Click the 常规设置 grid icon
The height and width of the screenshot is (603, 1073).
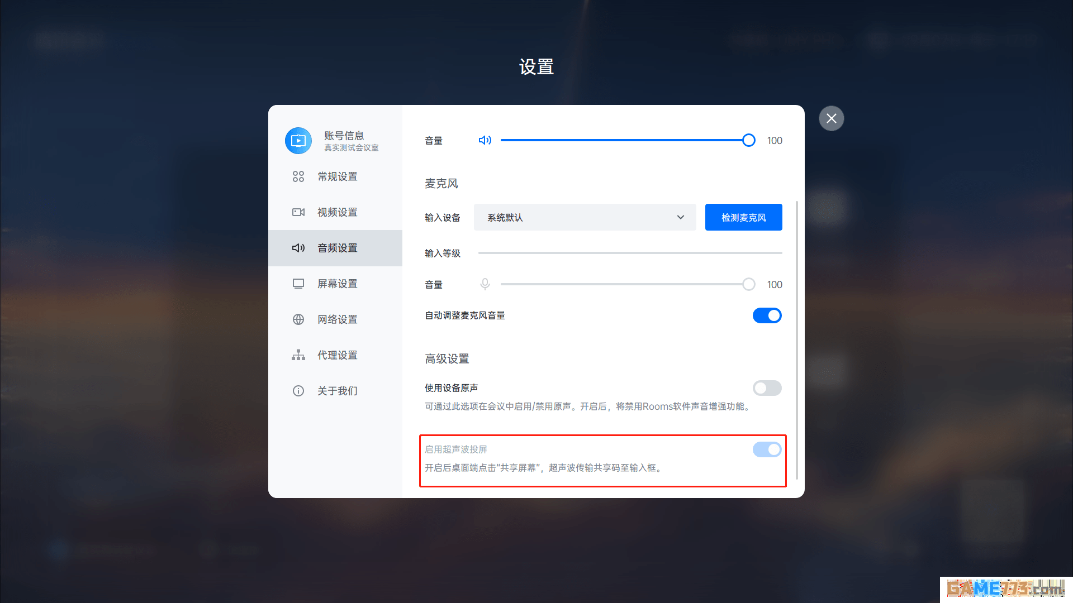(298, 176)
